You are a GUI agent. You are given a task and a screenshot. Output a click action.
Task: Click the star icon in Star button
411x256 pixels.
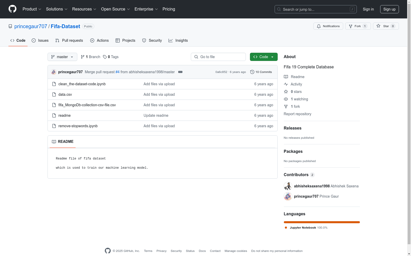[378, 26]
